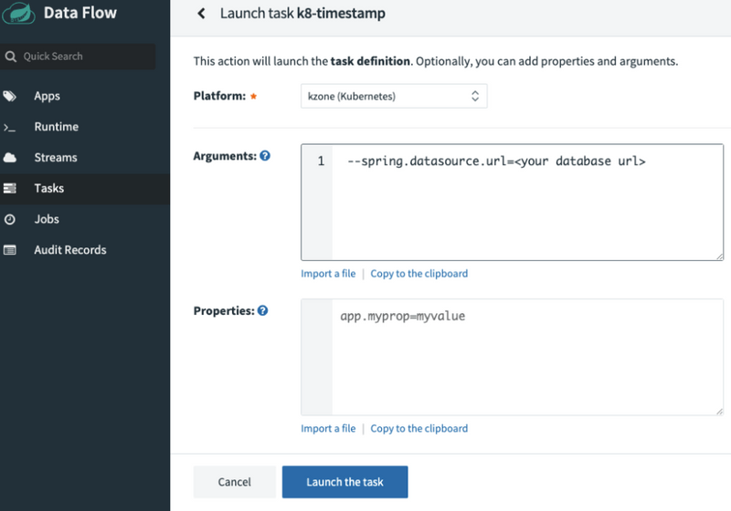Image resolution: width=731 pixels, height=511 pixels.
Task: Click the Jobs clock icon
Action: coord(10,219)
